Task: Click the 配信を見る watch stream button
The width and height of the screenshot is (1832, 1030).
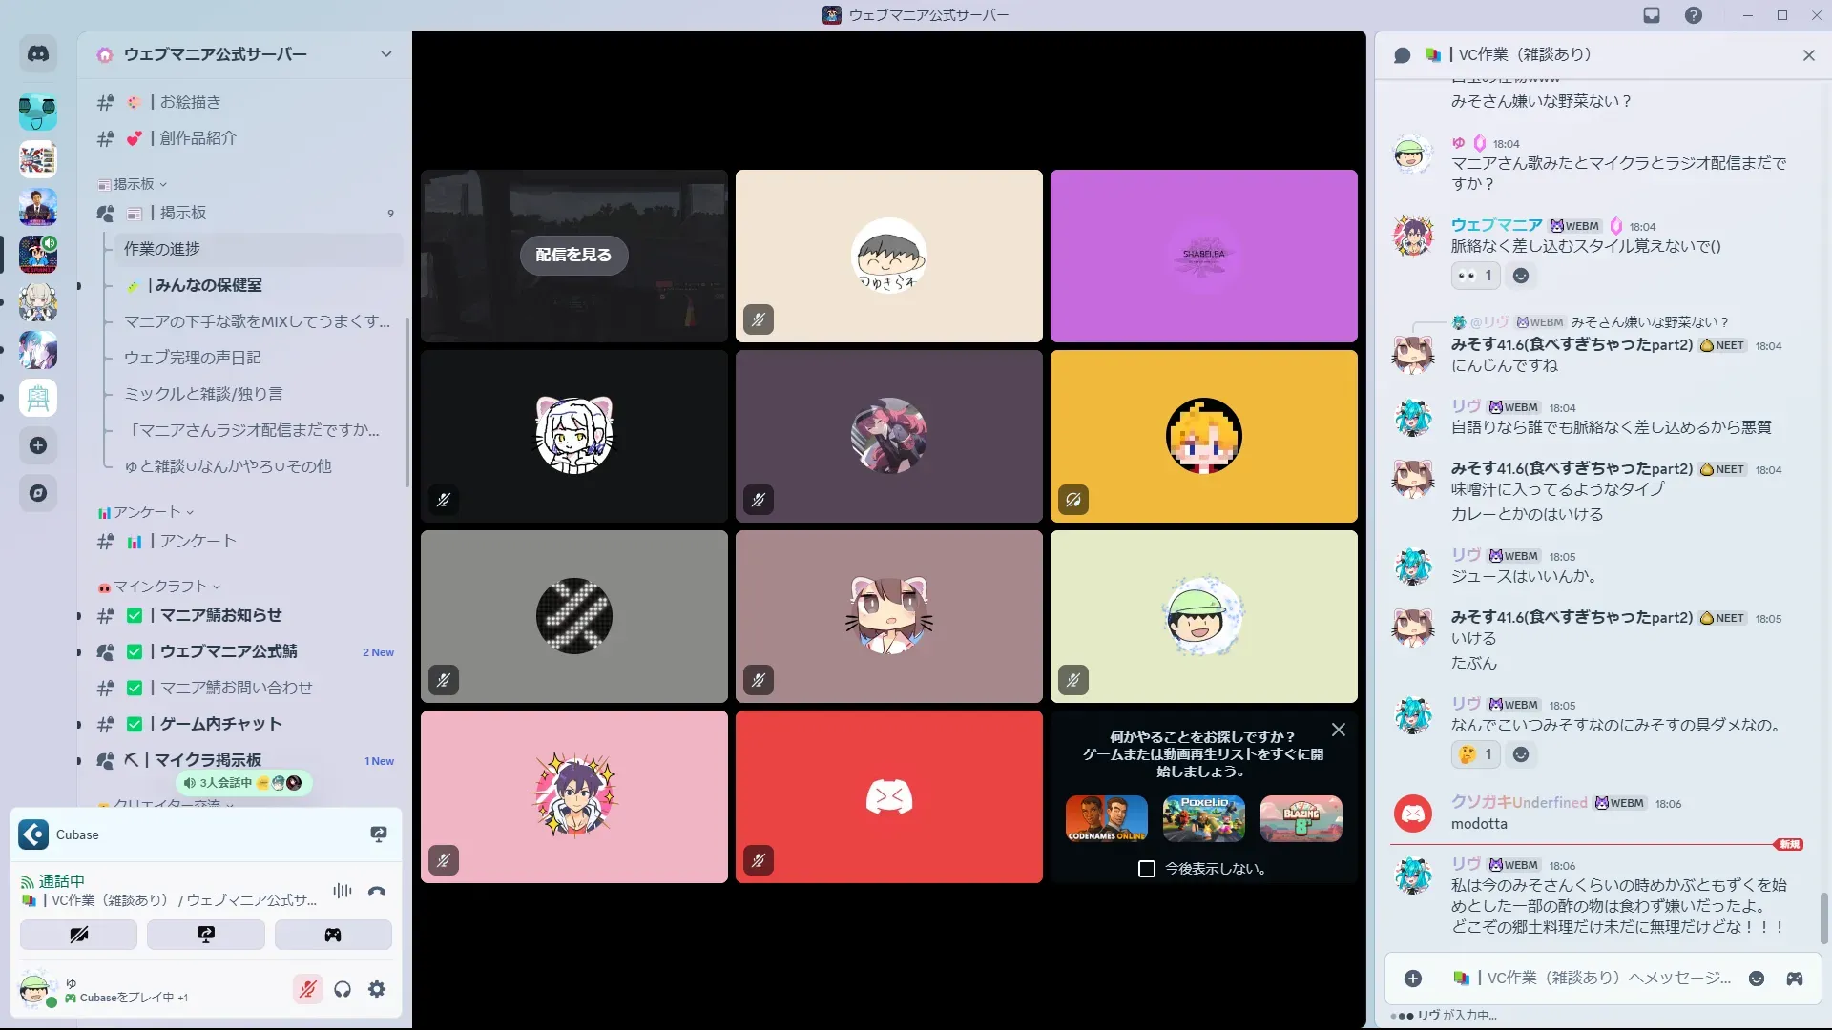Action: pyautogui.click(x=573, y=255)
